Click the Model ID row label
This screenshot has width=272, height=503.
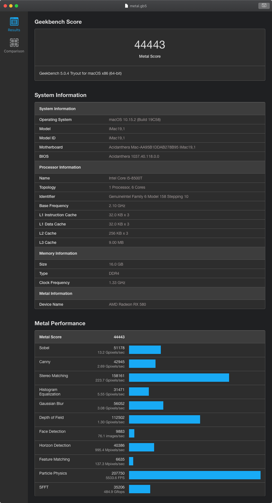[47, 138]
